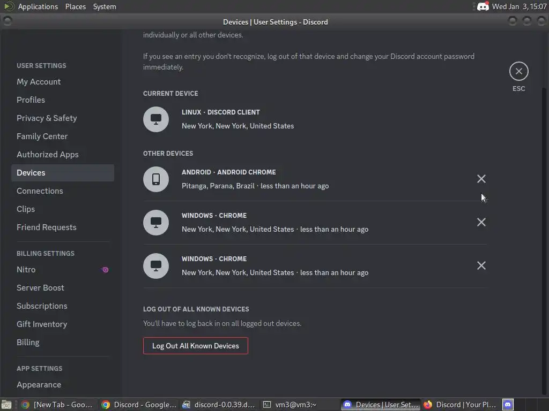This screenshot has height=411, width=549.
Task: Log out the first Windows Chrome device
Action: [x=481, y=222]
